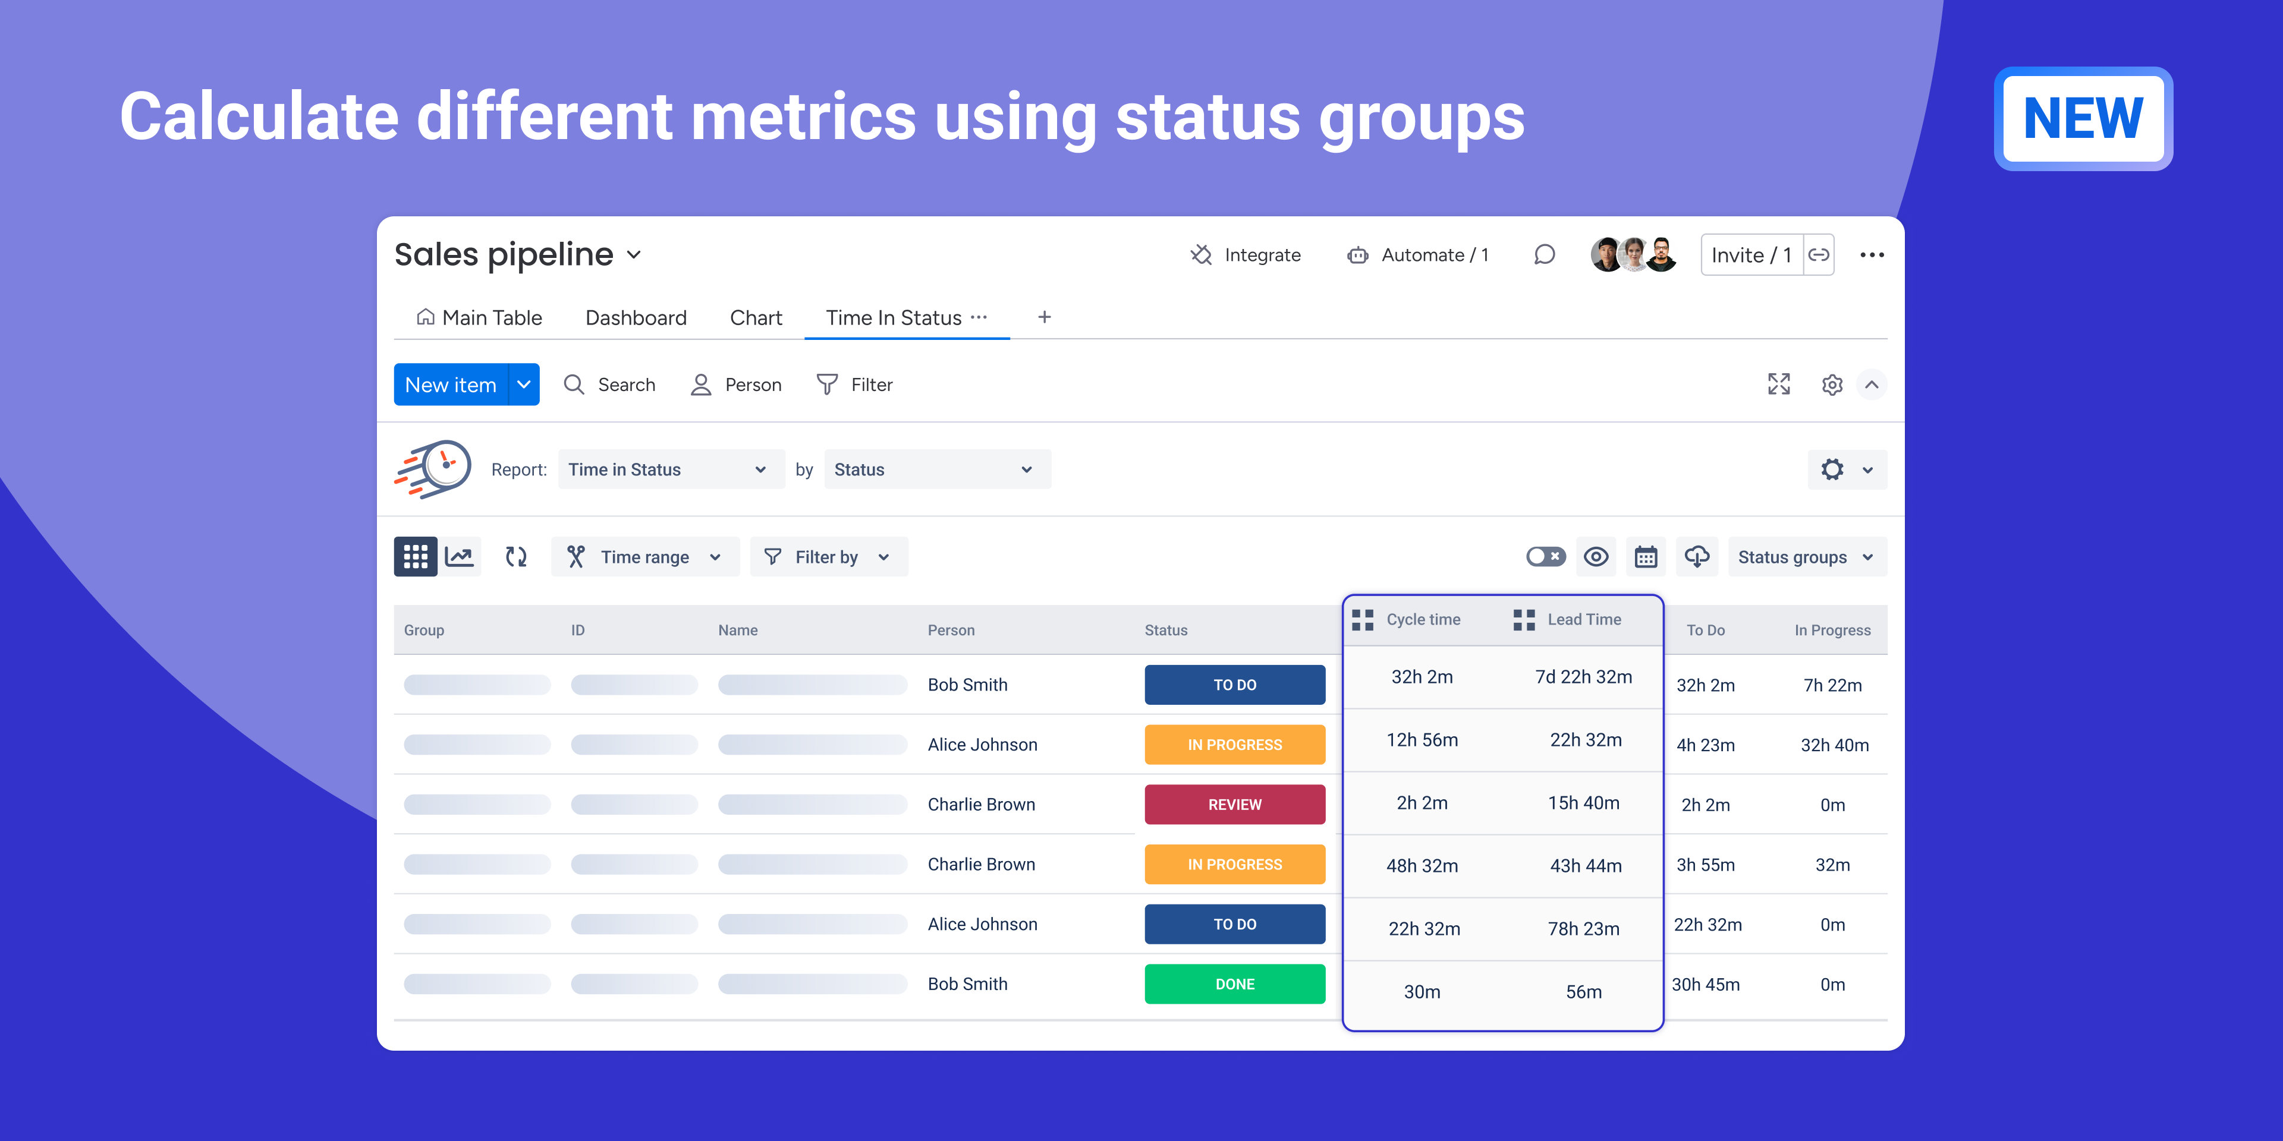Open the Time in Status report dropdown
The image size is (2283, 1141).
(671, 469)
